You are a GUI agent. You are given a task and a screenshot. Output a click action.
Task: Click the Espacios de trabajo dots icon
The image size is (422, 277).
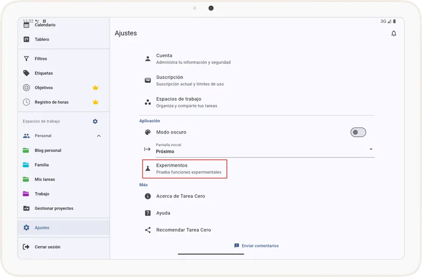coord(148,102)
